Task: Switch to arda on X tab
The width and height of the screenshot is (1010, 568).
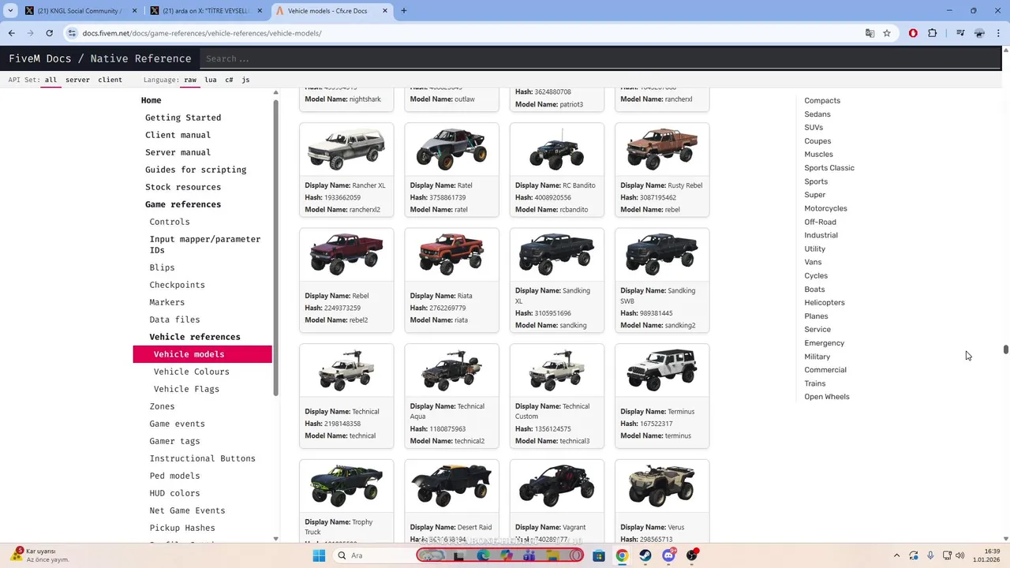Action: click(x=205, y=11)
